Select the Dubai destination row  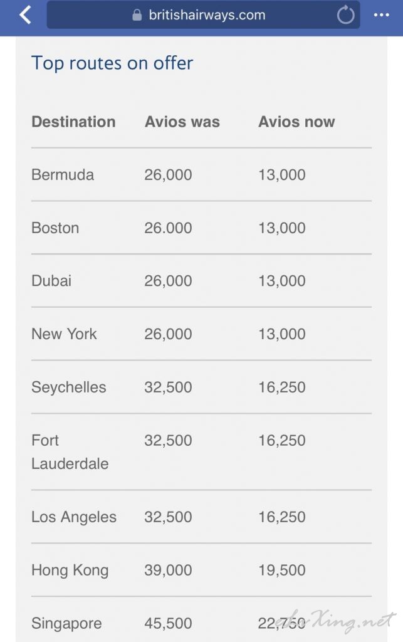coord(201,281)
